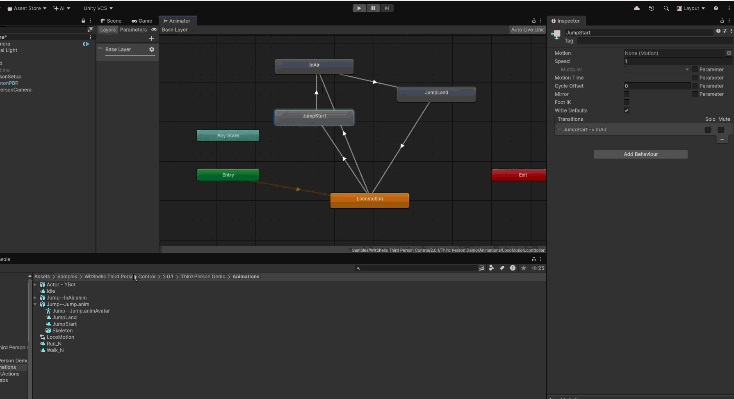
Task: Expand the Jump--InAir.anim asset
Action: tap(35, 298)
